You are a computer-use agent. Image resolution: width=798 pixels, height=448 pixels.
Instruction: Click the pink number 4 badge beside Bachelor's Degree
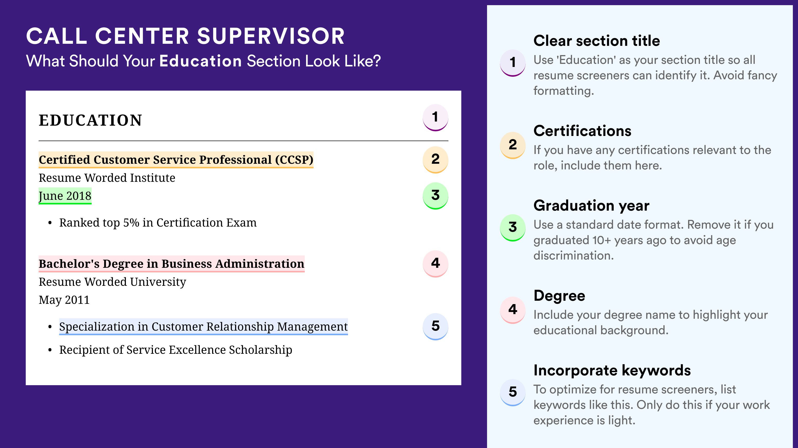tap(435, 263)
